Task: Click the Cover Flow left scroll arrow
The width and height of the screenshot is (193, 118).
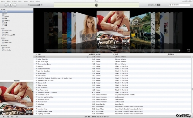Action: click(x=47, y=50)
